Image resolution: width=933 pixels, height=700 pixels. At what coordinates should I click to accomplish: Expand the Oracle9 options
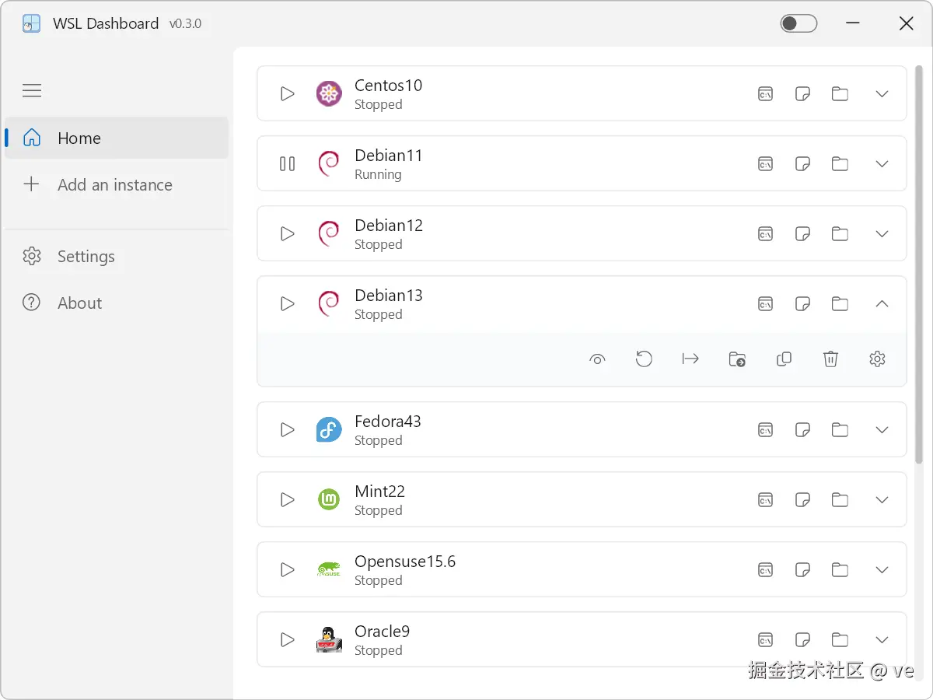point(882,640)
